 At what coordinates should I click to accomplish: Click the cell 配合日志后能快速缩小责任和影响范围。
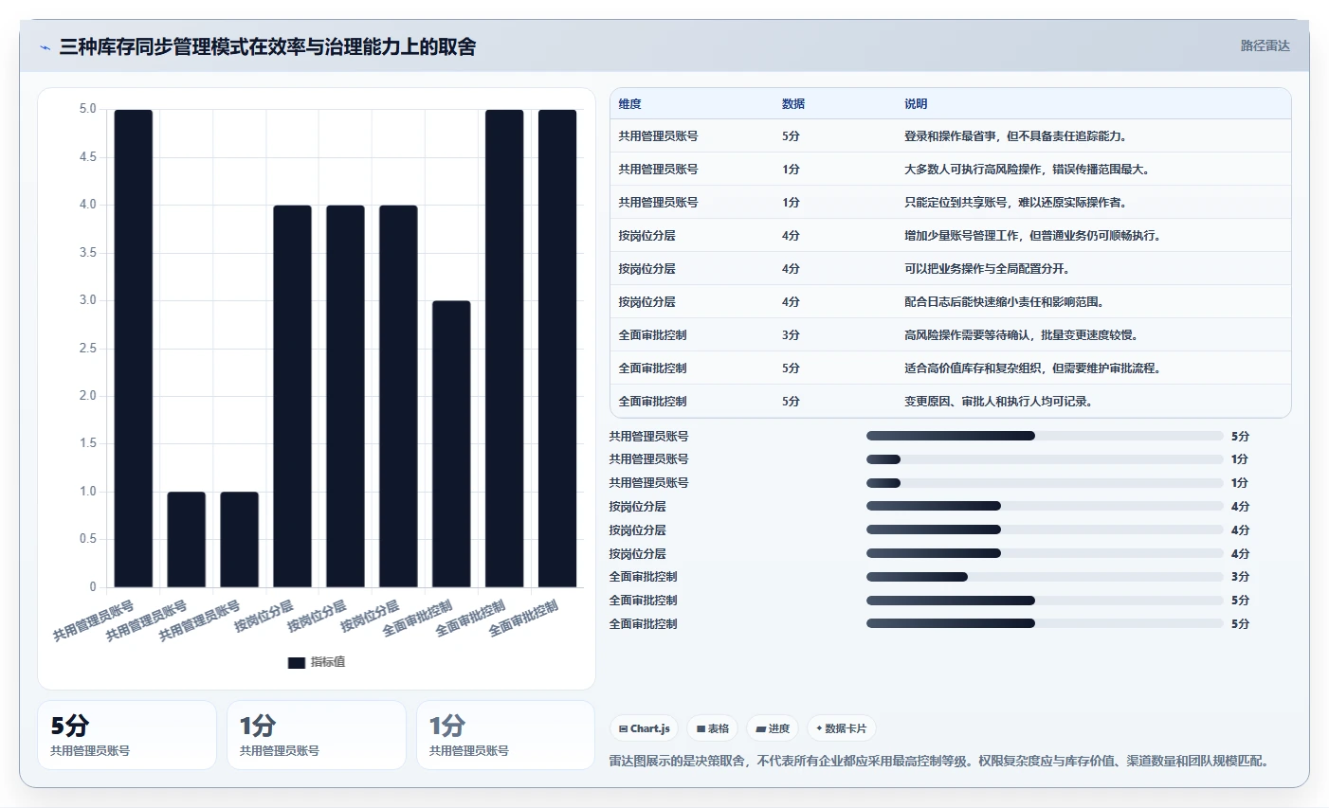[1004, 302]
